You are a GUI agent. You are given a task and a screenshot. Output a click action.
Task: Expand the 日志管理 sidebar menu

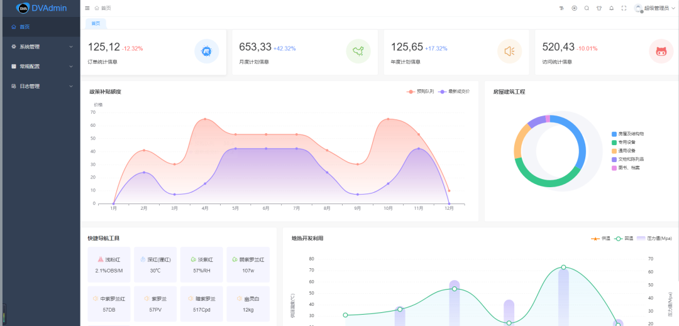[x=40, y=87]
